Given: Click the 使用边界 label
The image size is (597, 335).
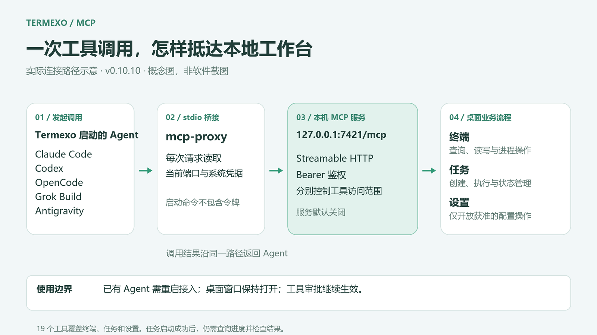Looking at the screenshot, I should (x=54, y=289).
